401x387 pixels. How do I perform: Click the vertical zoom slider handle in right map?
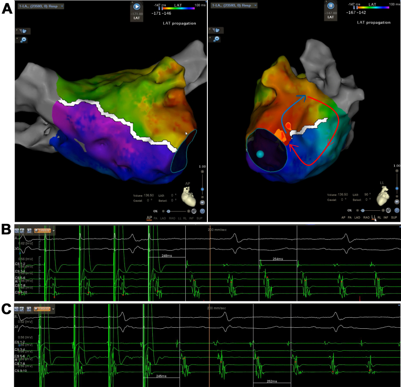point(397,188)
